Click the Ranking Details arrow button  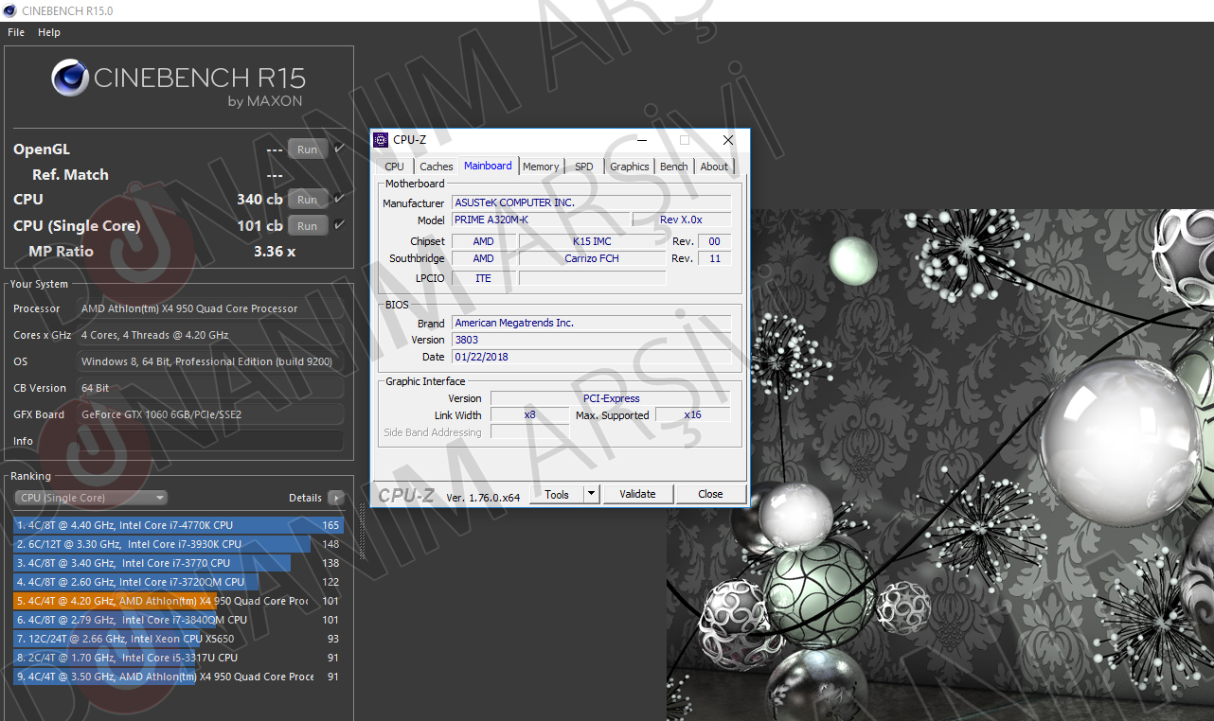(335, 498)
